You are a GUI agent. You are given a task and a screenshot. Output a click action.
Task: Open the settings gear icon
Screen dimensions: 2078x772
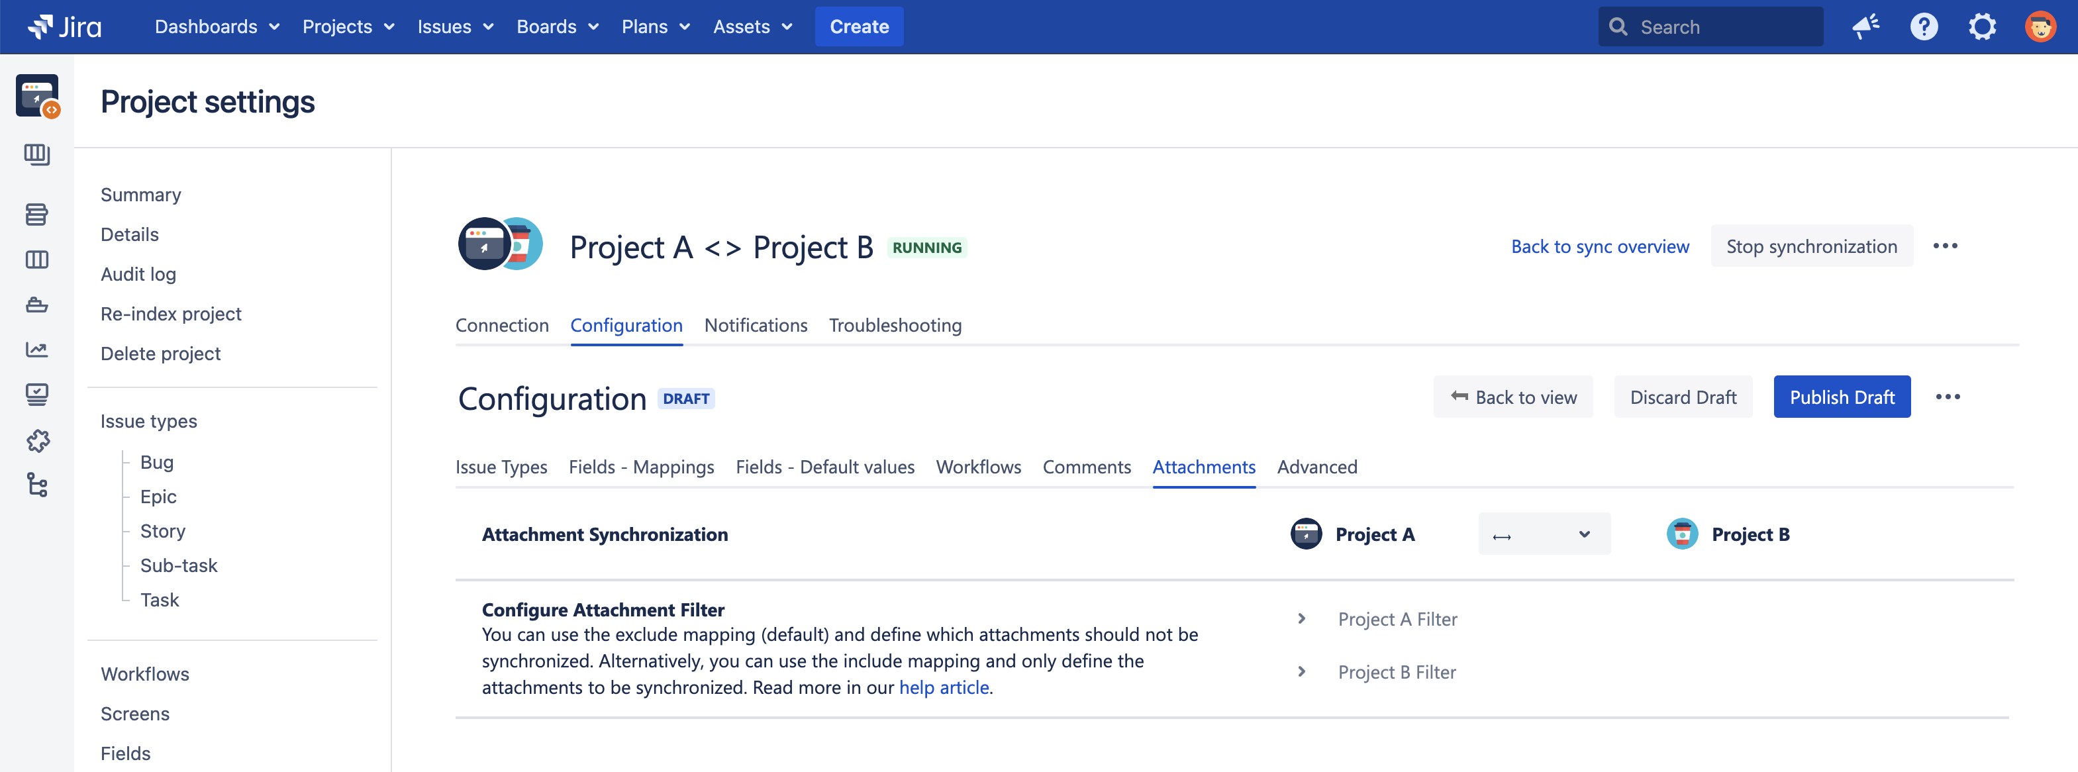[1981, 26]
